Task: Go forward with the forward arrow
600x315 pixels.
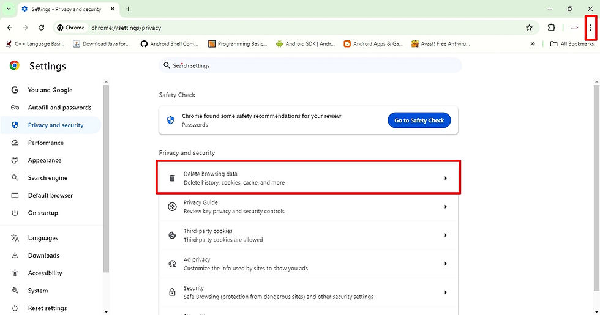Action: pos(25,28)
